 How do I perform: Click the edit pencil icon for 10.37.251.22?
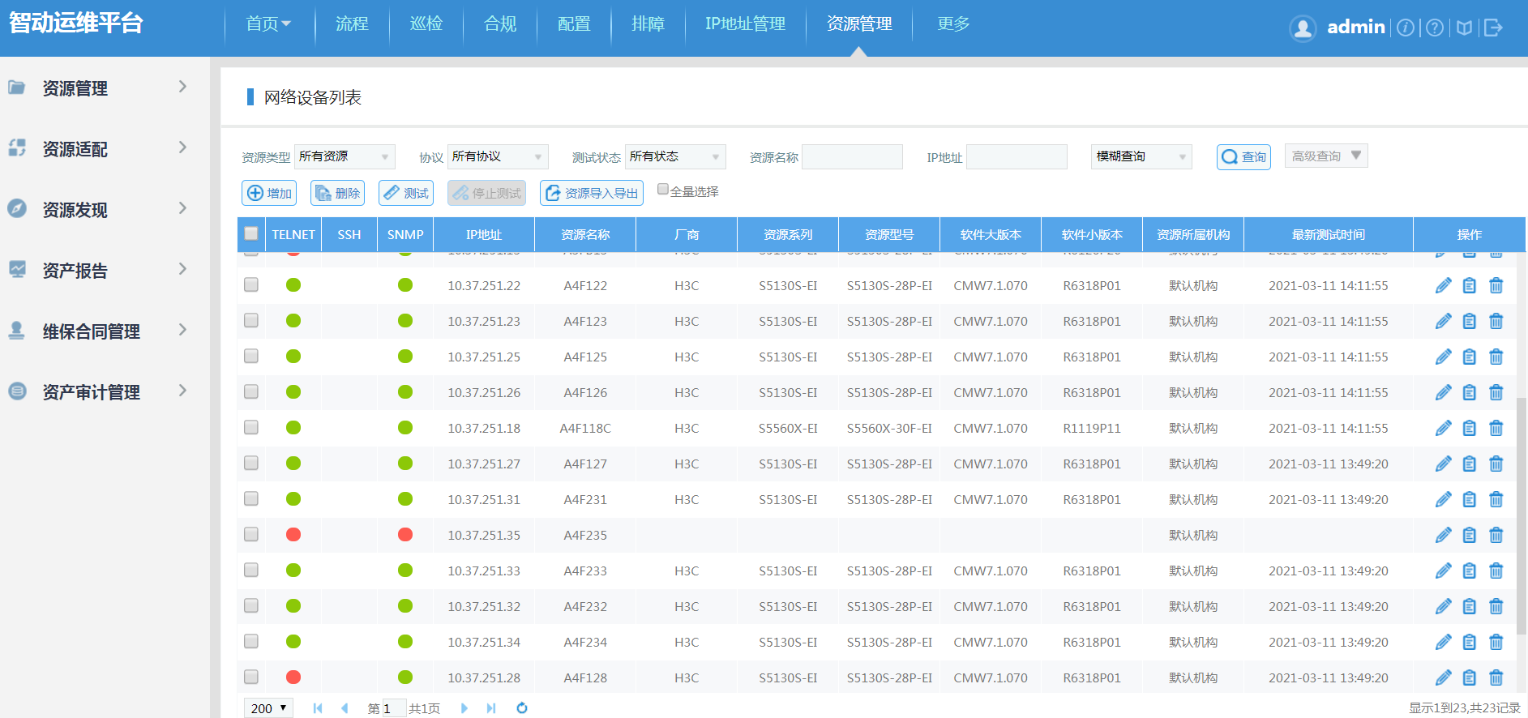pyautogui.click(x=1443, y=285)
